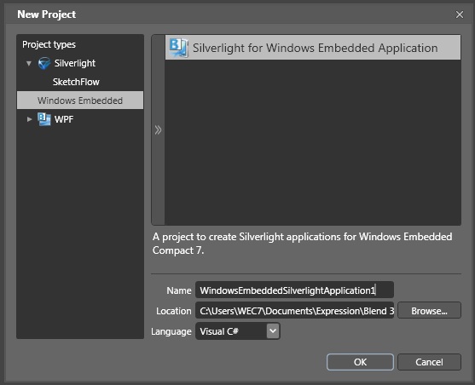This screenshot has height=385, width=475.
Task: Select the Windows Embedded project type
Action: coord(80,101)
